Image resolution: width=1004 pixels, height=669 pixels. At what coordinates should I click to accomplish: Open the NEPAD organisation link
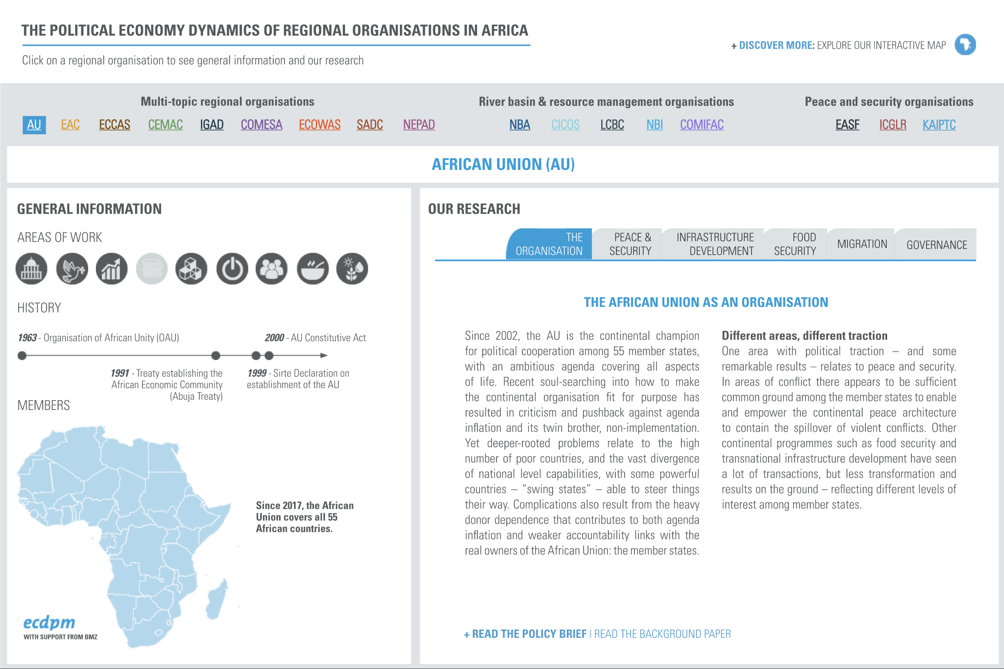(419, 125)
